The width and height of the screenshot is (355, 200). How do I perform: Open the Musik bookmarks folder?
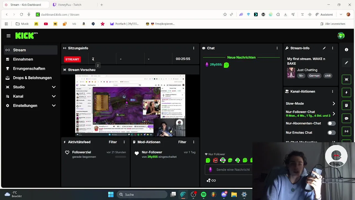(22, 24)
